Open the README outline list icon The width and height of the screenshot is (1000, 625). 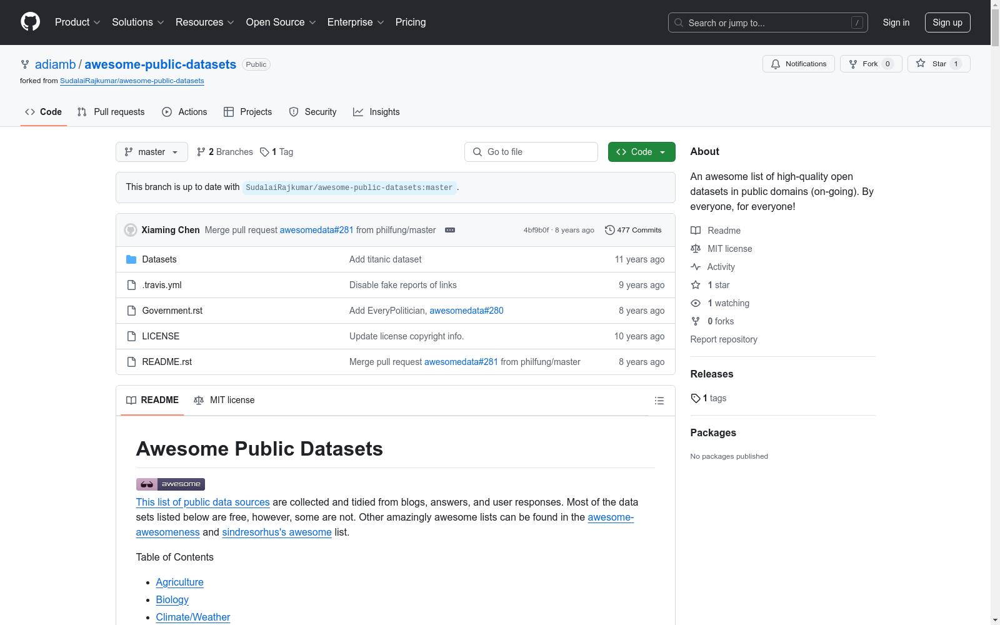pyautogui.click(x=659, y=401)
